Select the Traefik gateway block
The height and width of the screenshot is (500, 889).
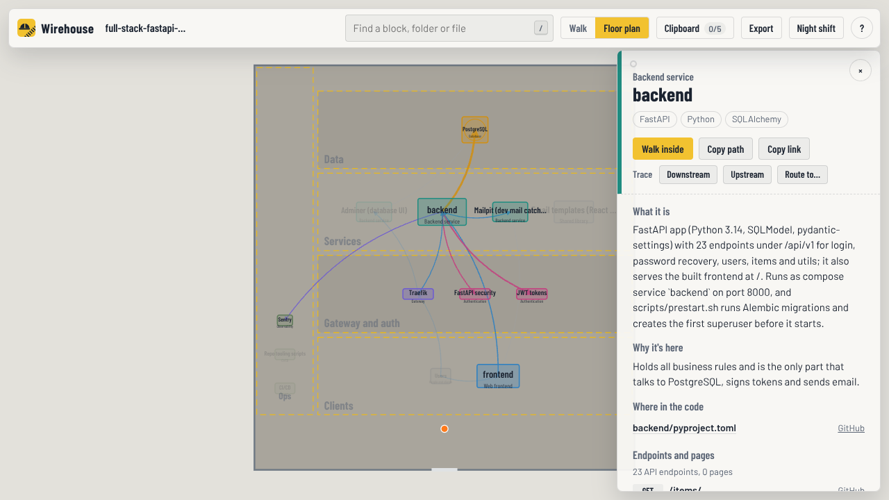418,294
